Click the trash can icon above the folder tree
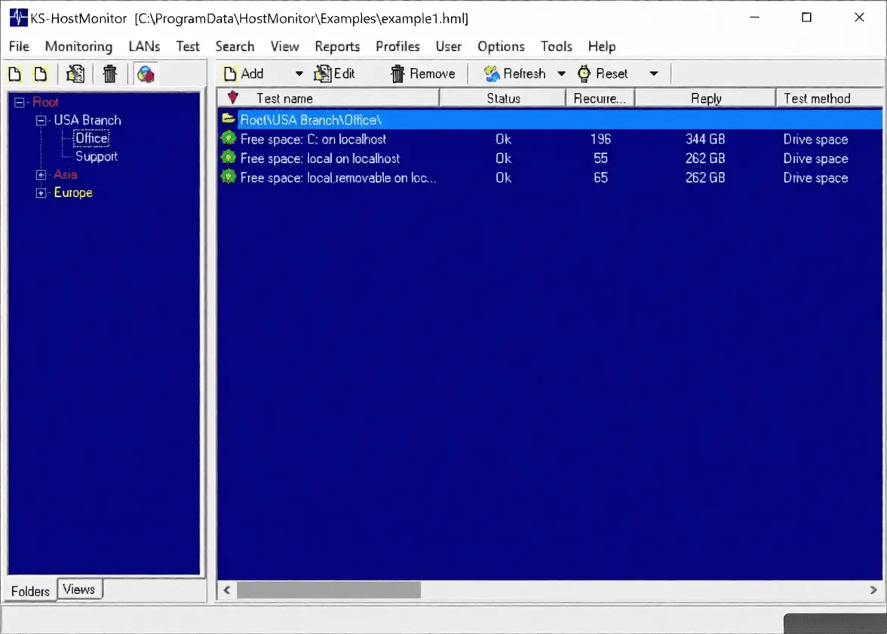This screenshot has height=634, width=887. click(110, 74)
